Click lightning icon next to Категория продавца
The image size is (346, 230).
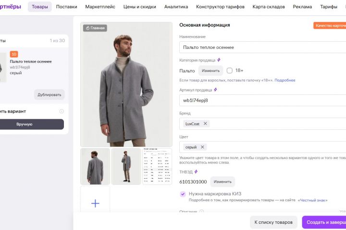pos(219,60)
